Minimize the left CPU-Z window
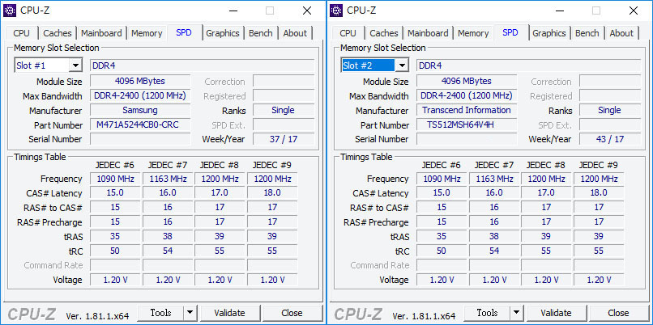 233,11
